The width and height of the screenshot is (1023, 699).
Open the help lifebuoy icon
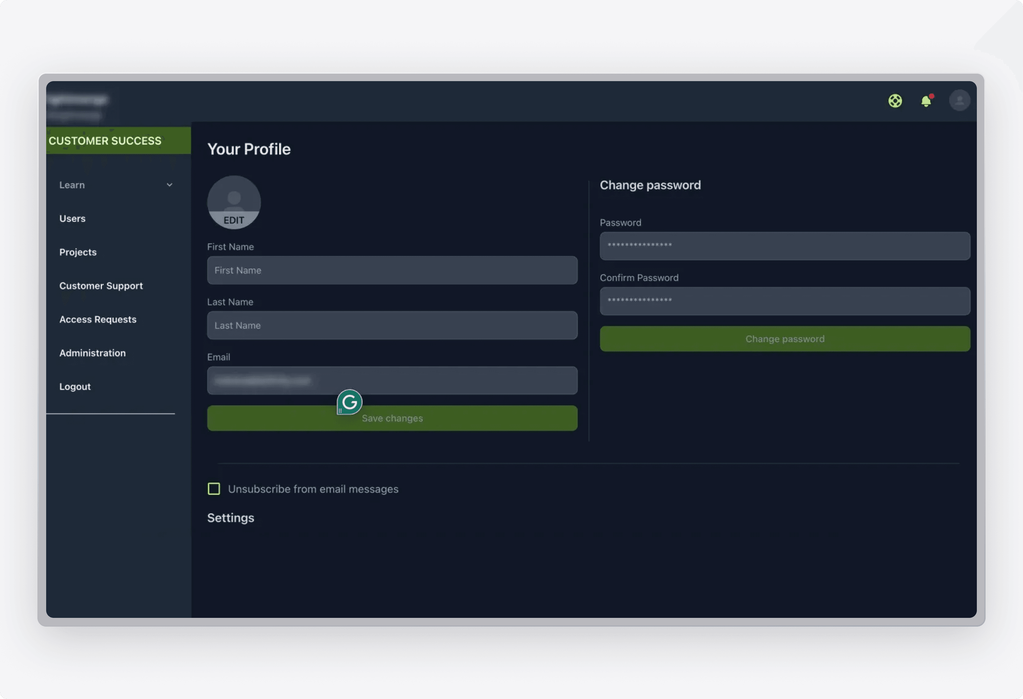tap(895, 101)
